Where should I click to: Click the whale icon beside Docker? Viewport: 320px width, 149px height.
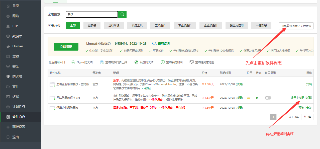[8, 46]
